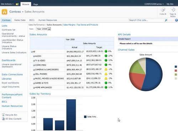Click green indicator in the AUDIO row
Viewport: 178px width, 131px height.
tap(106, 56)
